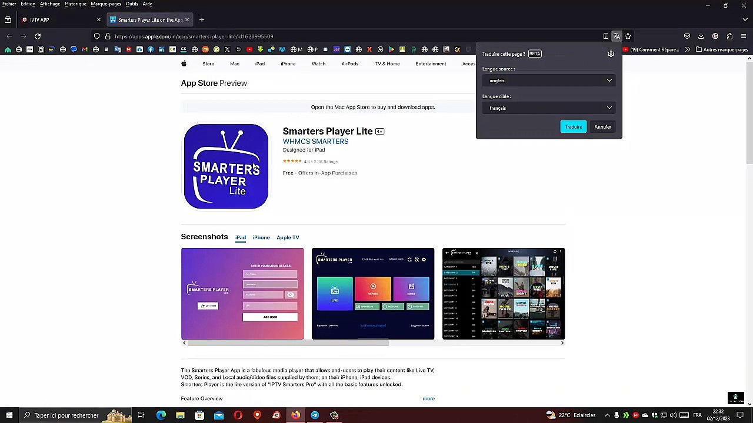Open the Gmail bookmark icon

(85, 50)
